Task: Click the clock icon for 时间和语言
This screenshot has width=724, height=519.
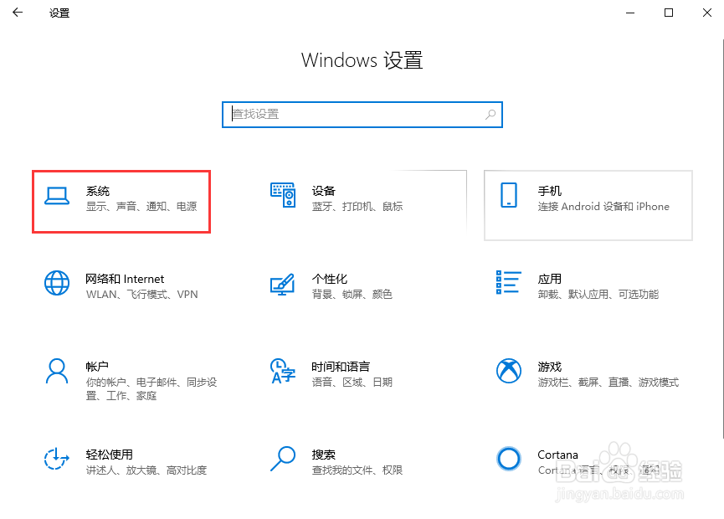Action: point(282,371)
